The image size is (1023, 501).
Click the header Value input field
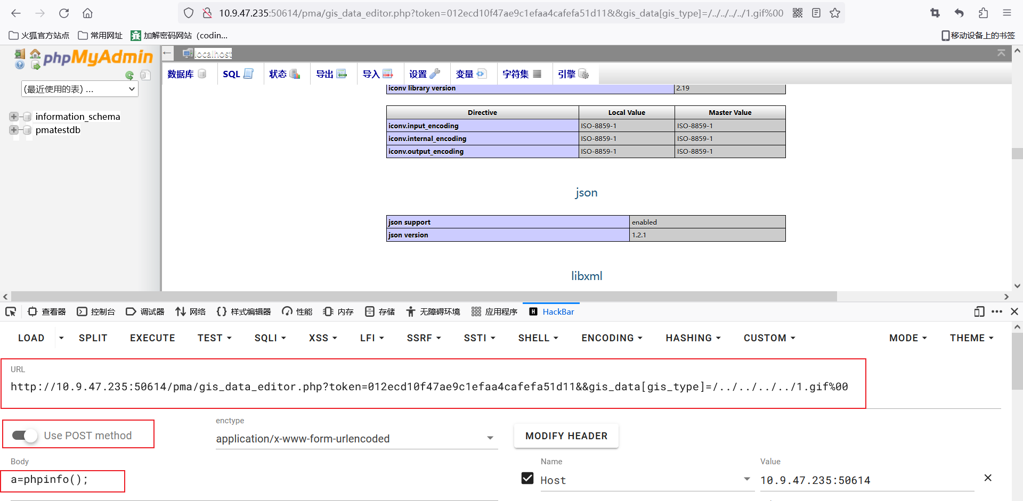[x=867, y=480]
